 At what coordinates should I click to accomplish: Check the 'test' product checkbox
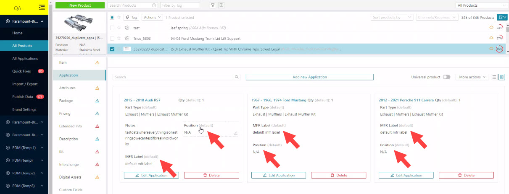point(112,28)
